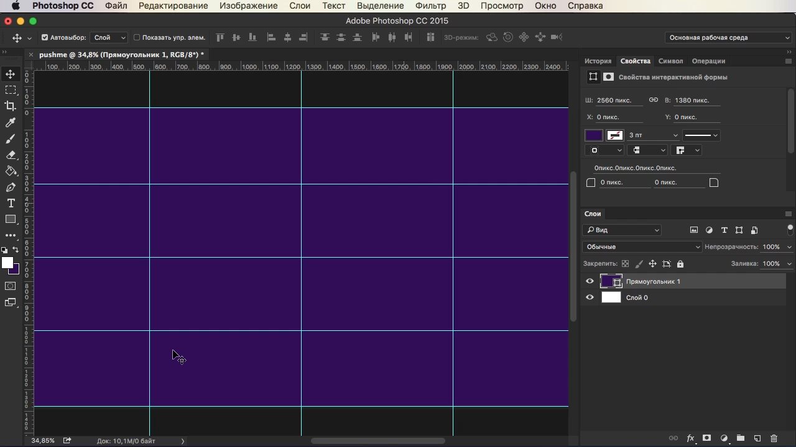Lock all with padlock icon
This screenshot has height=447, width=796.
[680, 264]
